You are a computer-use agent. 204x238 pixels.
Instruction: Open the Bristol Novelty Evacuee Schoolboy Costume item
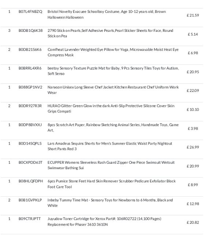pos(107,14)
